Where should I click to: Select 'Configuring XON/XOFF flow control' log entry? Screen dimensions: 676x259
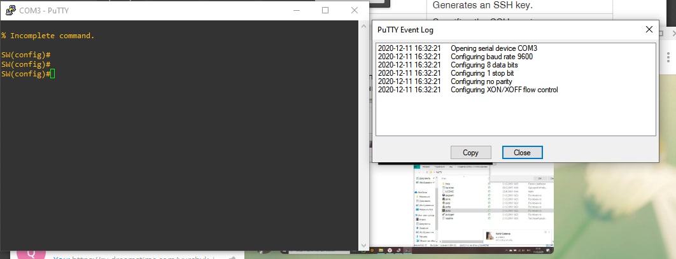click(x=516, y=90)
